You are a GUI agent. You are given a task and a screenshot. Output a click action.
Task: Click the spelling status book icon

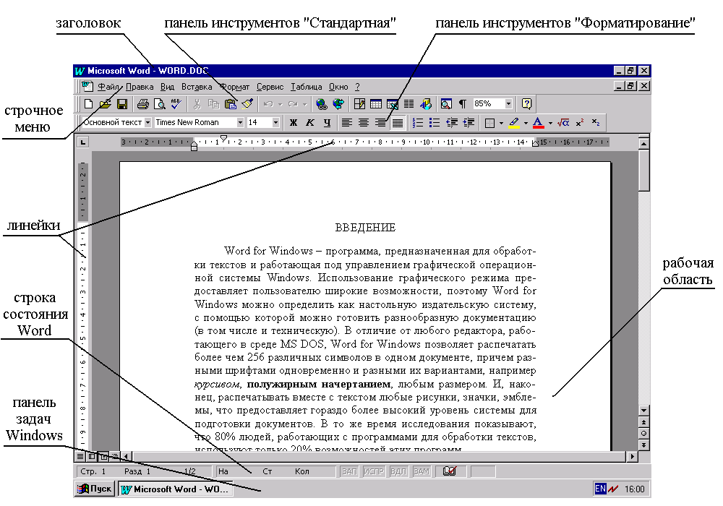[x=450, y=471]
